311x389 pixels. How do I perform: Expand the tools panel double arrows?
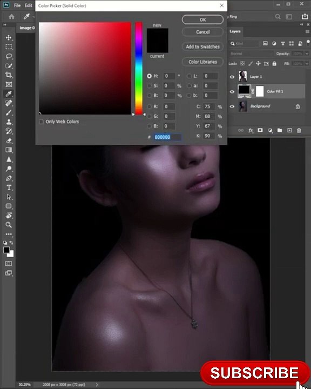[5, 25]
